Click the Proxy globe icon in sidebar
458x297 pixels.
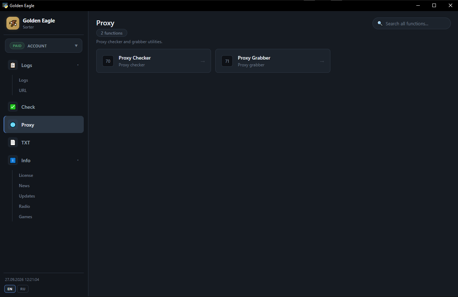click(x=13, y=125)
